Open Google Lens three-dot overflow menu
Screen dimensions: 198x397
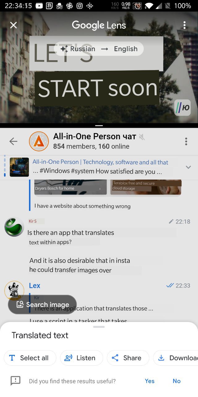coord(184,25)
